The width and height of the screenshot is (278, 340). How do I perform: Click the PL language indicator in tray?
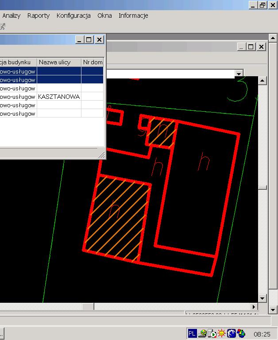click(192, 333)
